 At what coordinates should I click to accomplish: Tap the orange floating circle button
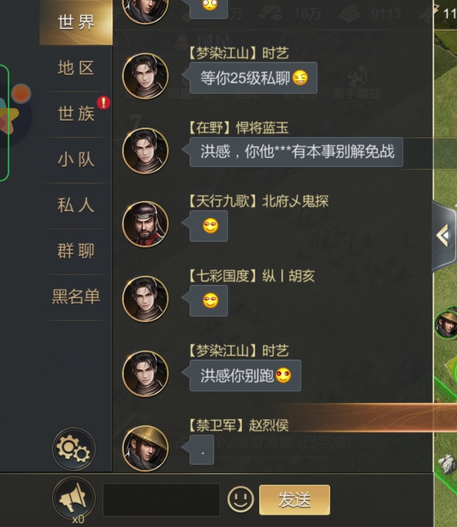tap(21, 94)
